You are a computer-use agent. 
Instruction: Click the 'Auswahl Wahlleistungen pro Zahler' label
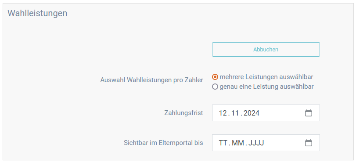tap(152, 80)
